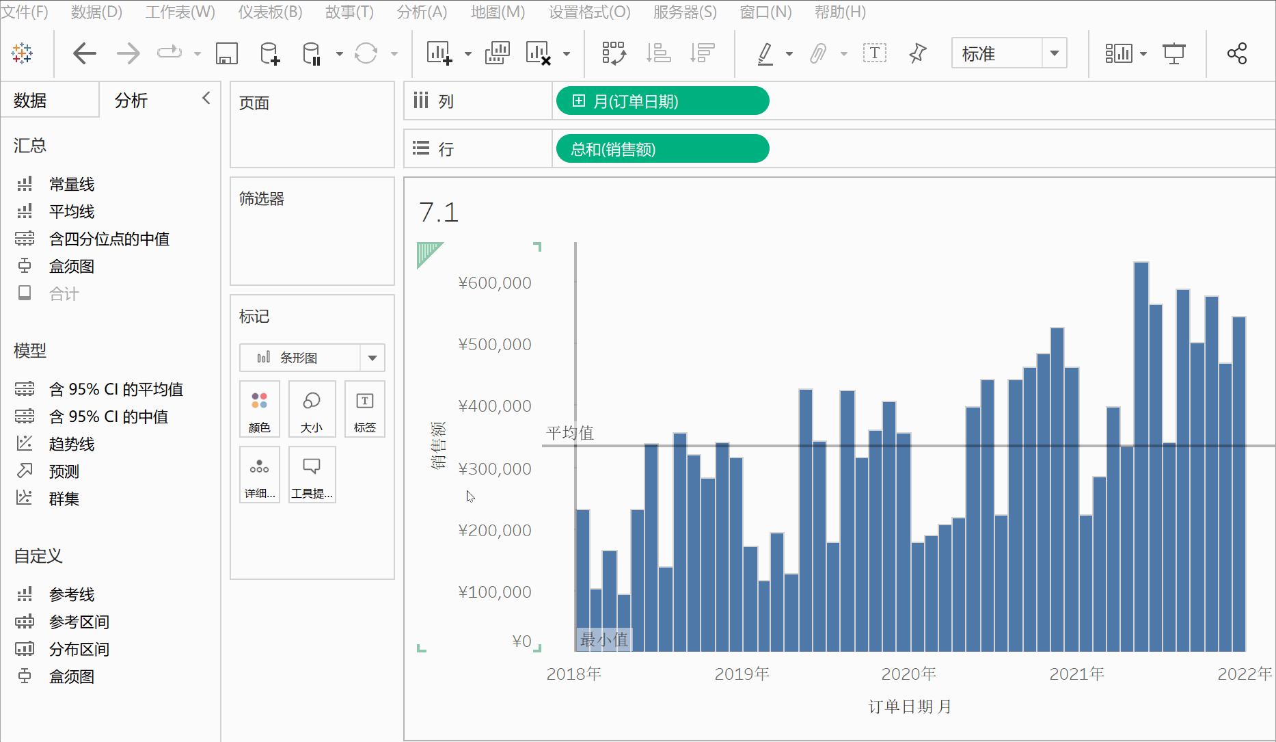Click the undo arrow icon
The width and height of the screenshot is (1276, 742).
tap(85, 53)
